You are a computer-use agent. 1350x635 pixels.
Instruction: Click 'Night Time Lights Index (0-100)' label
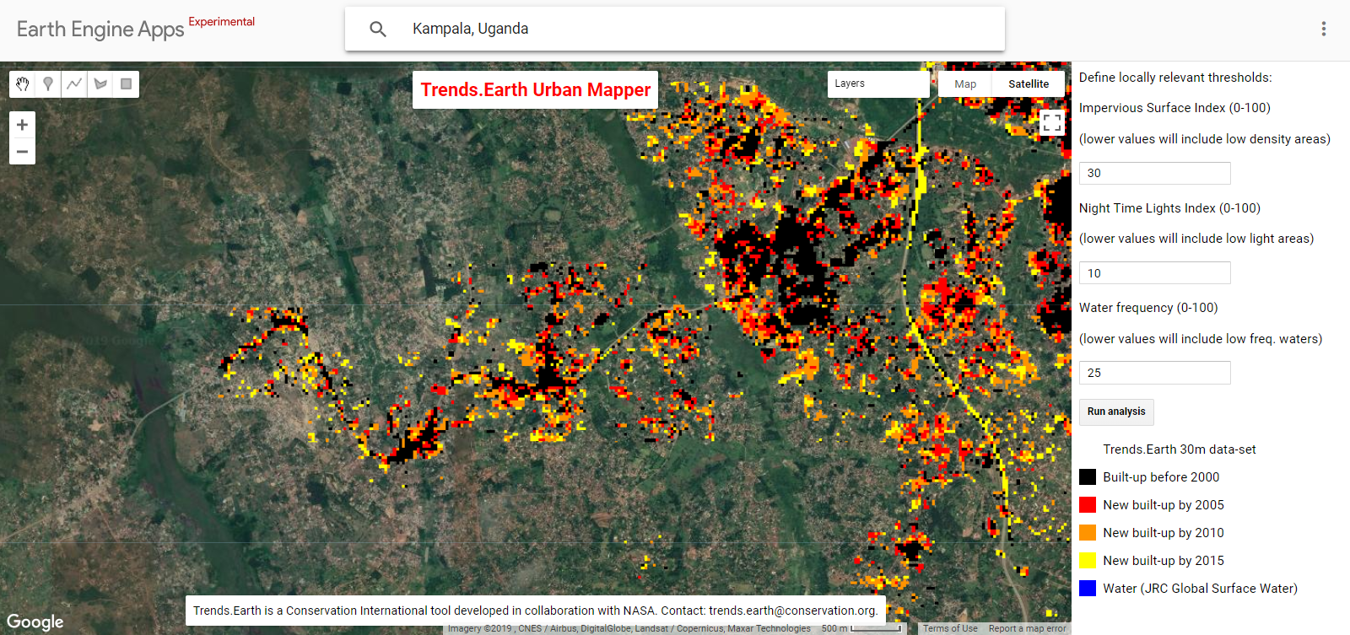(x=1169, y=208)
